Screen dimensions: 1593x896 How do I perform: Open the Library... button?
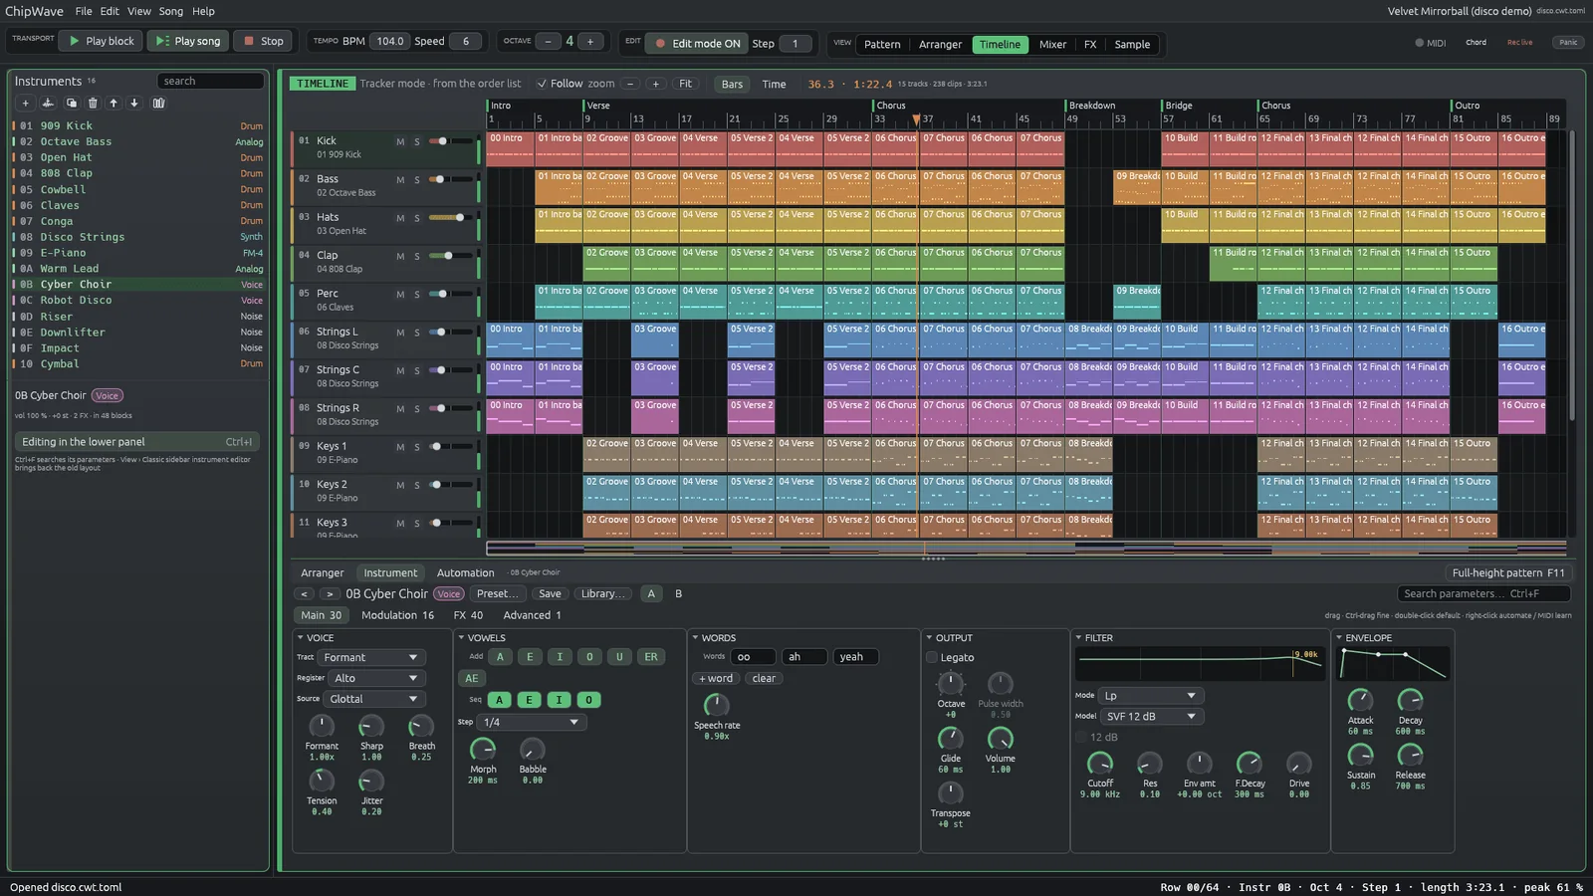(603, 594)
